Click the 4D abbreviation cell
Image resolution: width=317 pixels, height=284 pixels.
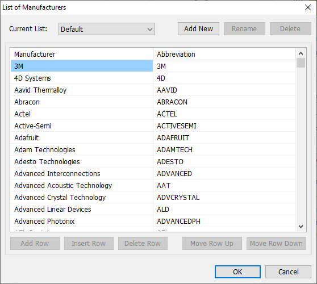pos(224,78)
